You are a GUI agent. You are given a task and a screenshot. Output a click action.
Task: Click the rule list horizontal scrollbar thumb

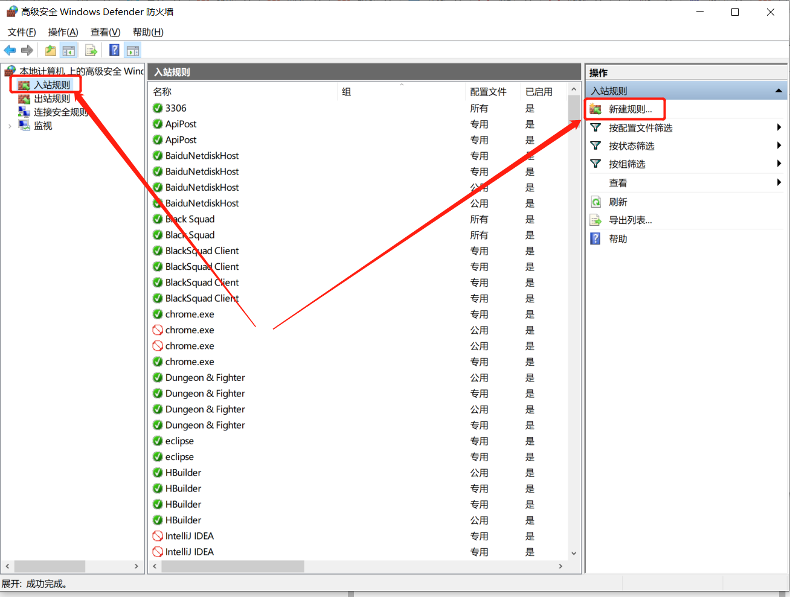(x=233, y=566)
